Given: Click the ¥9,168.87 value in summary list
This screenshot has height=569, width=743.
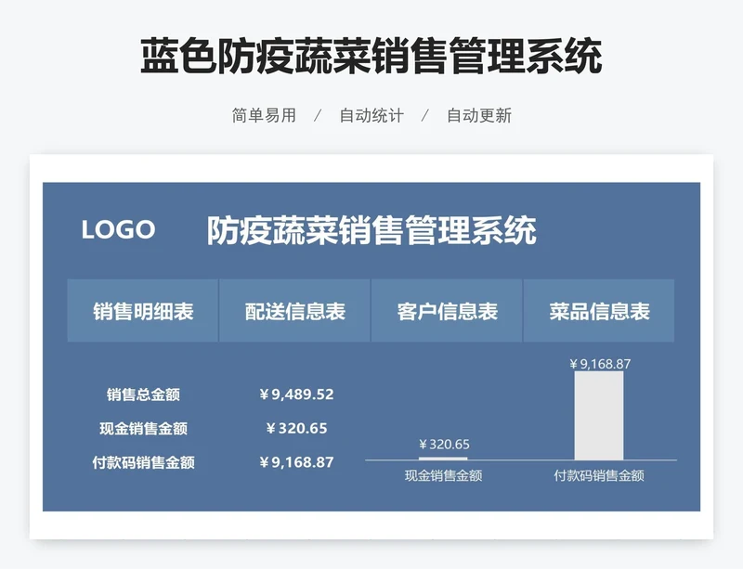Looking at the screenshot, I should coord(296,462).
